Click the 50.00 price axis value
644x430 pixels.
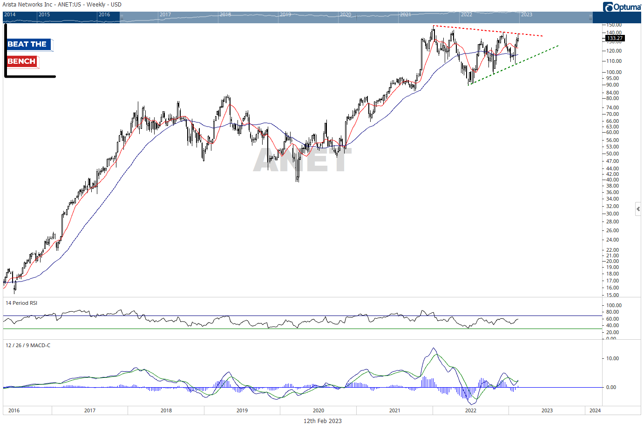(613, 154)
